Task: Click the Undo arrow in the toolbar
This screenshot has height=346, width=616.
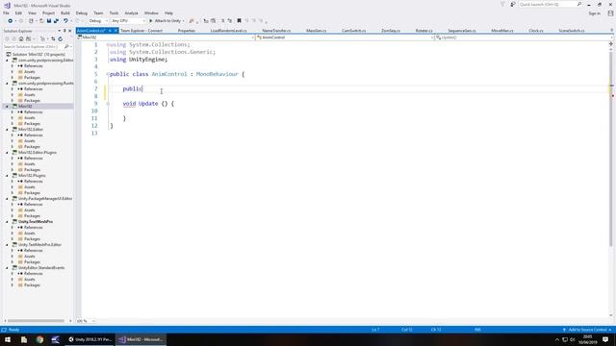Action: tap(65, 21)
